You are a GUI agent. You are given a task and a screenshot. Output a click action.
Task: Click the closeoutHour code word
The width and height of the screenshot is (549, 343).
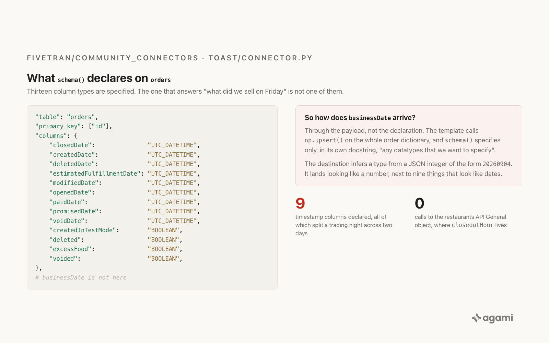pos(472,225)
